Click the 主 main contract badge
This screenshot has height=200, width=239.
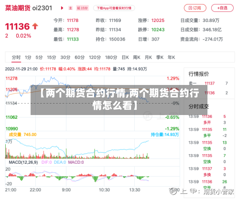click(70, 8)
